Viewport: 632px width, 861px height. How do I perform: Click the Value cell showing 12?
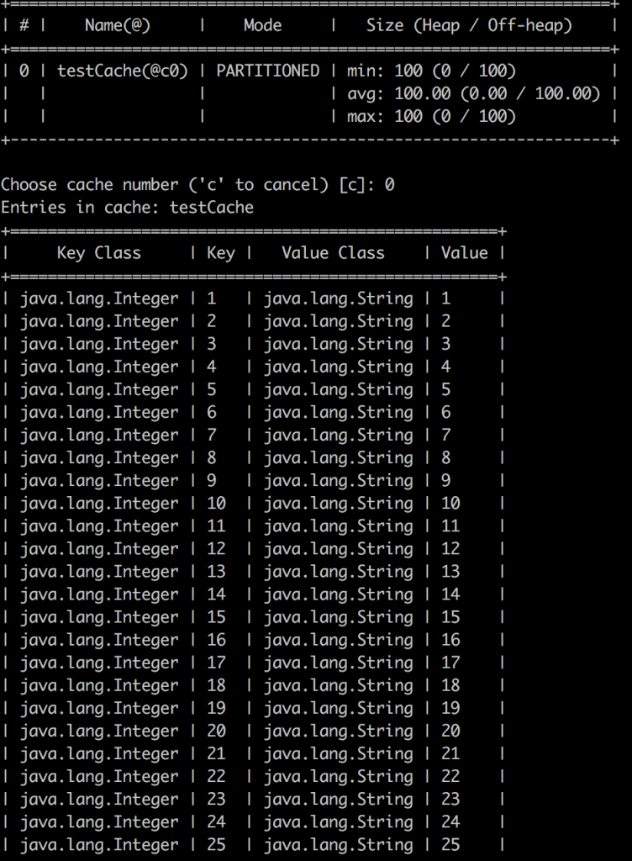(x=450, y=549)
